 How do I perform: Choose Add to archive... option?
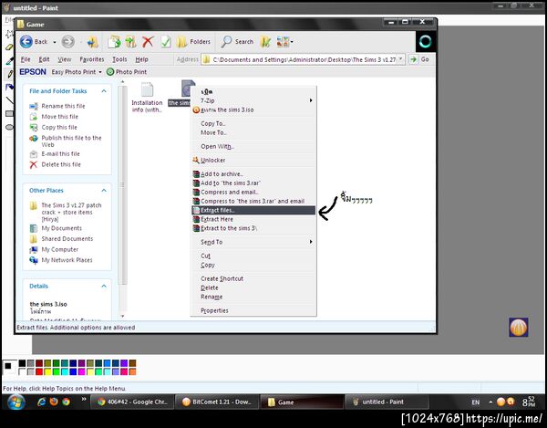[253, 174]
